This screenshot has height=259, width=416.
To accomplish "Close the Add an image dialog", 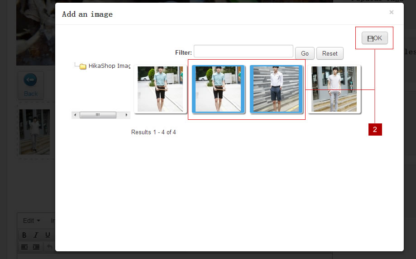I will [391, 12].
